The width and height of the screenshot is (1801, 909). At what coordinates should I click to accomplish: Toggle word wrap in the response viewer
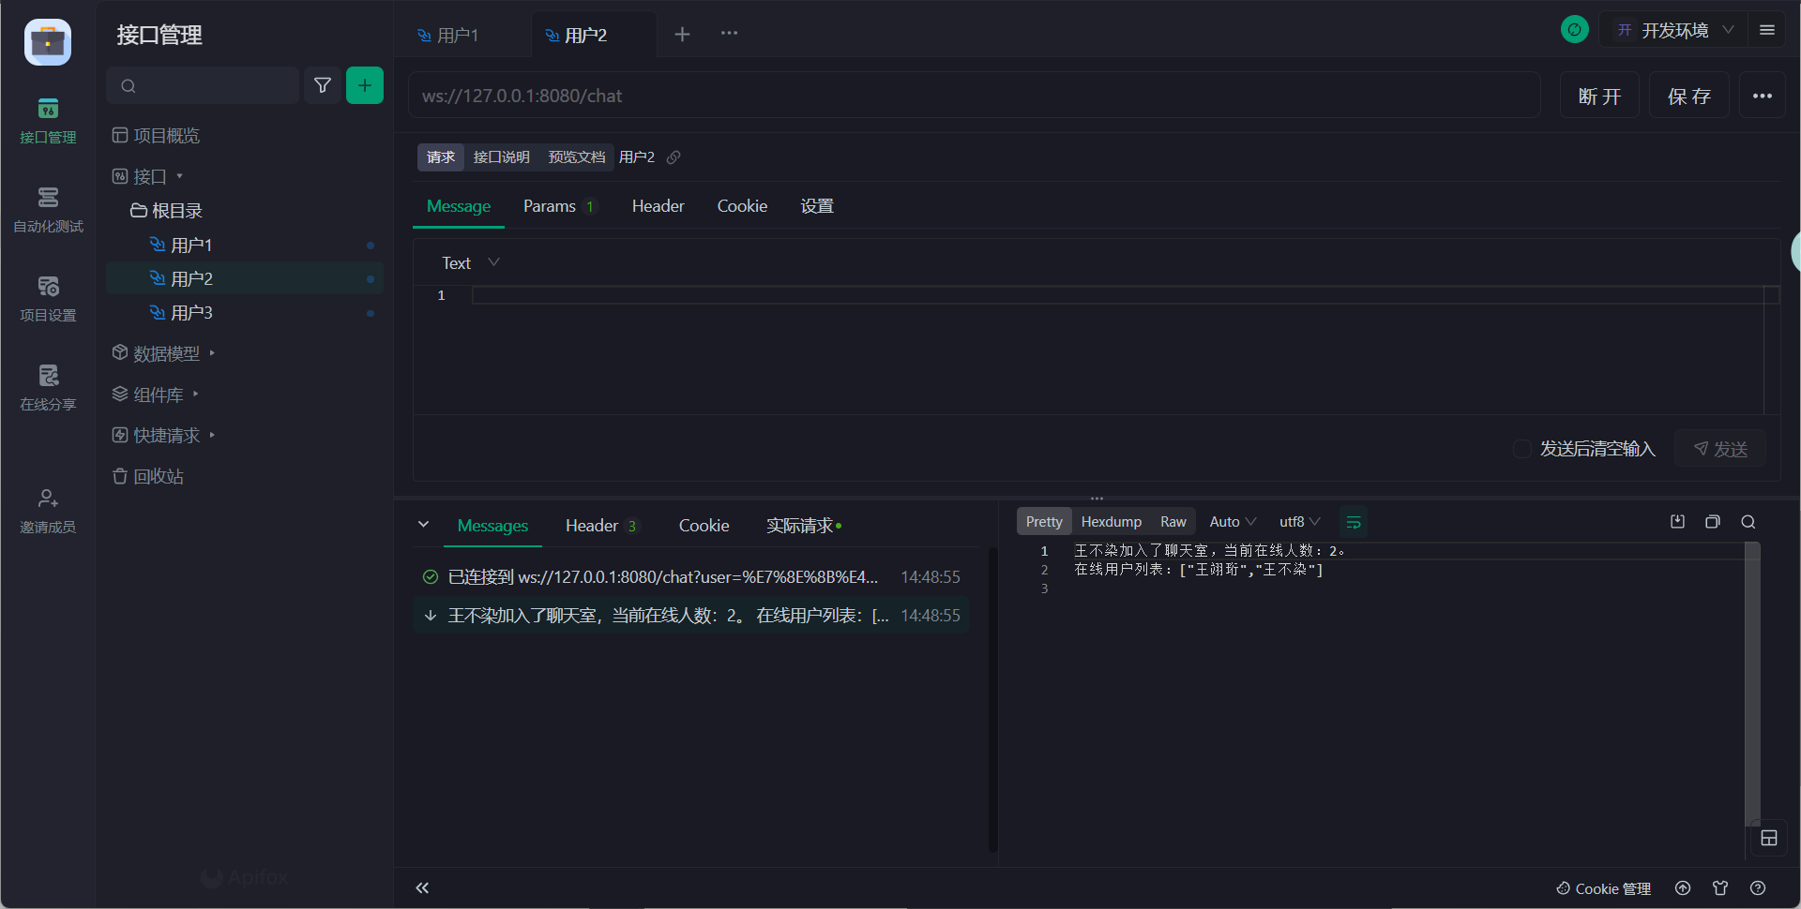(1354, 521)
